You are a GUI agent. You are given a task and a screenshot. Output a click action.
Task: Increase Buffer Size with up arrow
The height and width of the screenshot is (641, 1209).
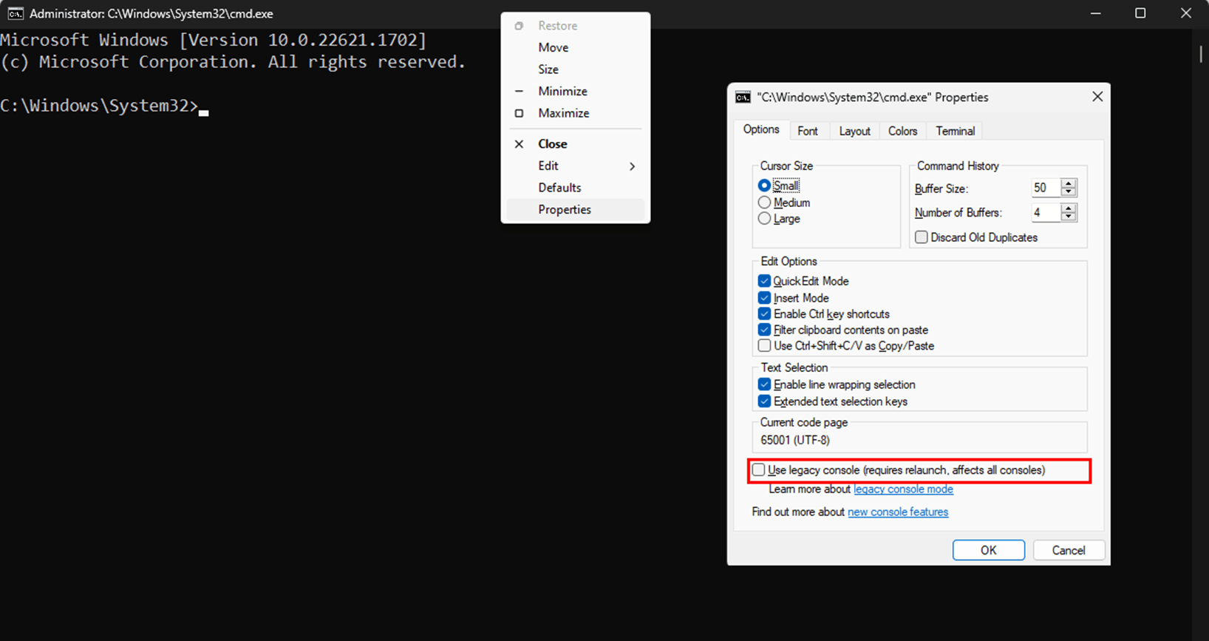[x=1068, y=183]
